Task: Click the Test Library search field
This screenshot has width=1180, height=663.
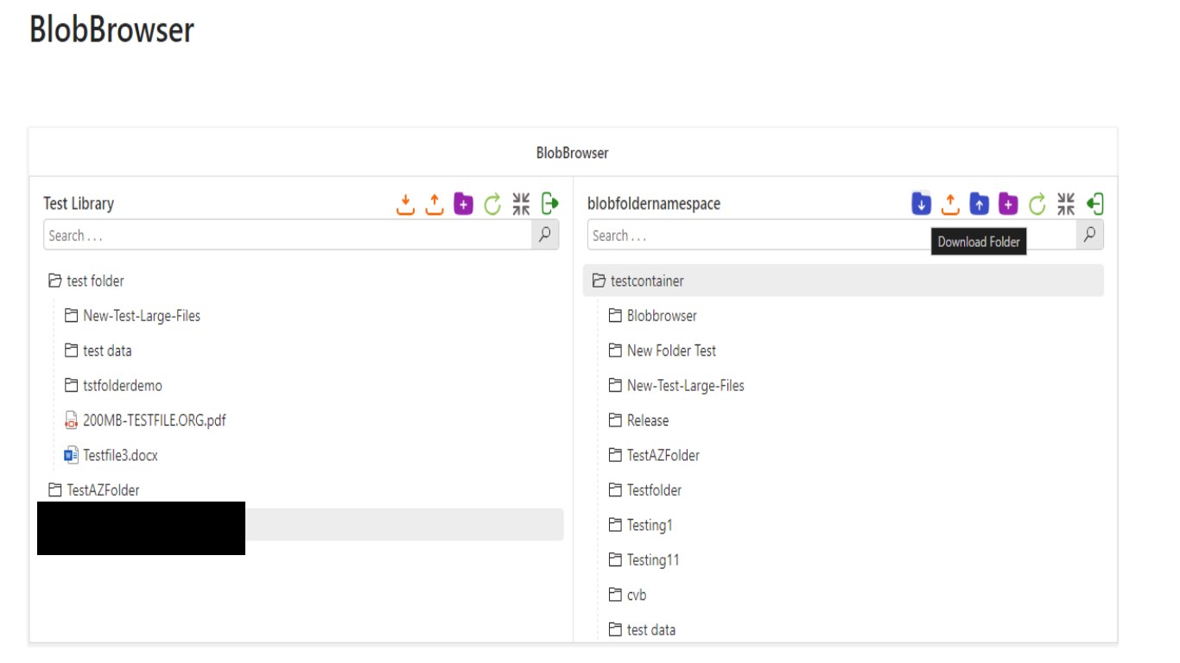Action: 288,236
